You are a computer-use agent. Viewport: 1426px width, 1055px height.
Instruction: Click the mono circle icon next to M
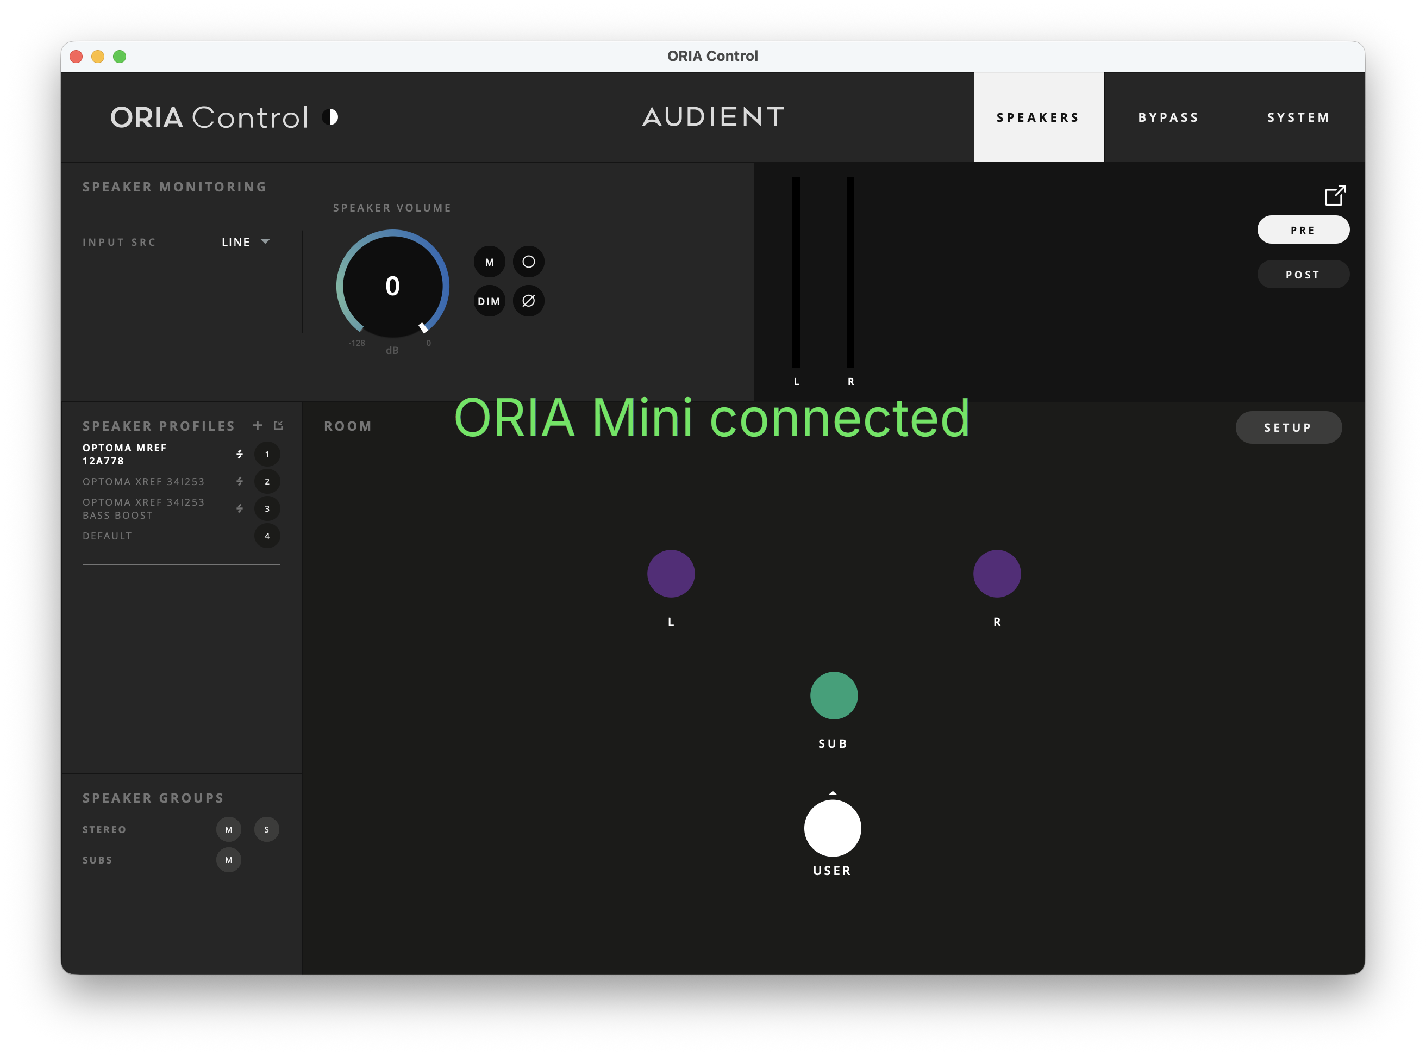coord(528,262)
